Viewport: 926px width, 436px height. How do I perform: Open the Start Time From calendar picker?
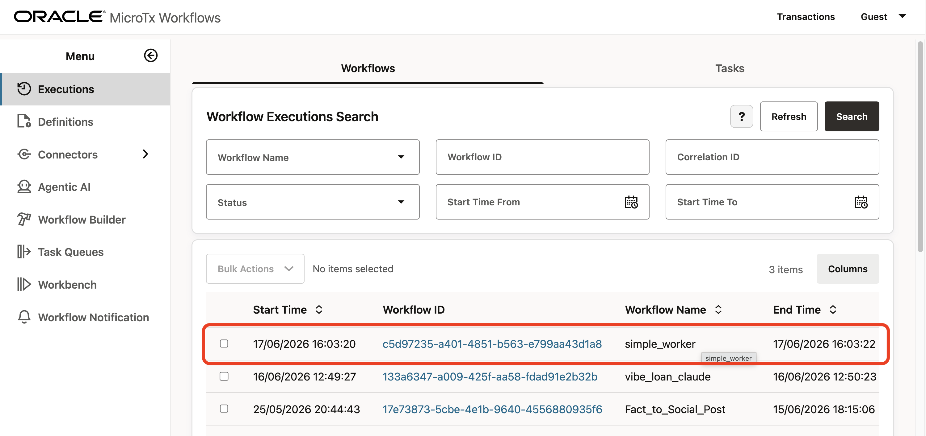point(631,202)
